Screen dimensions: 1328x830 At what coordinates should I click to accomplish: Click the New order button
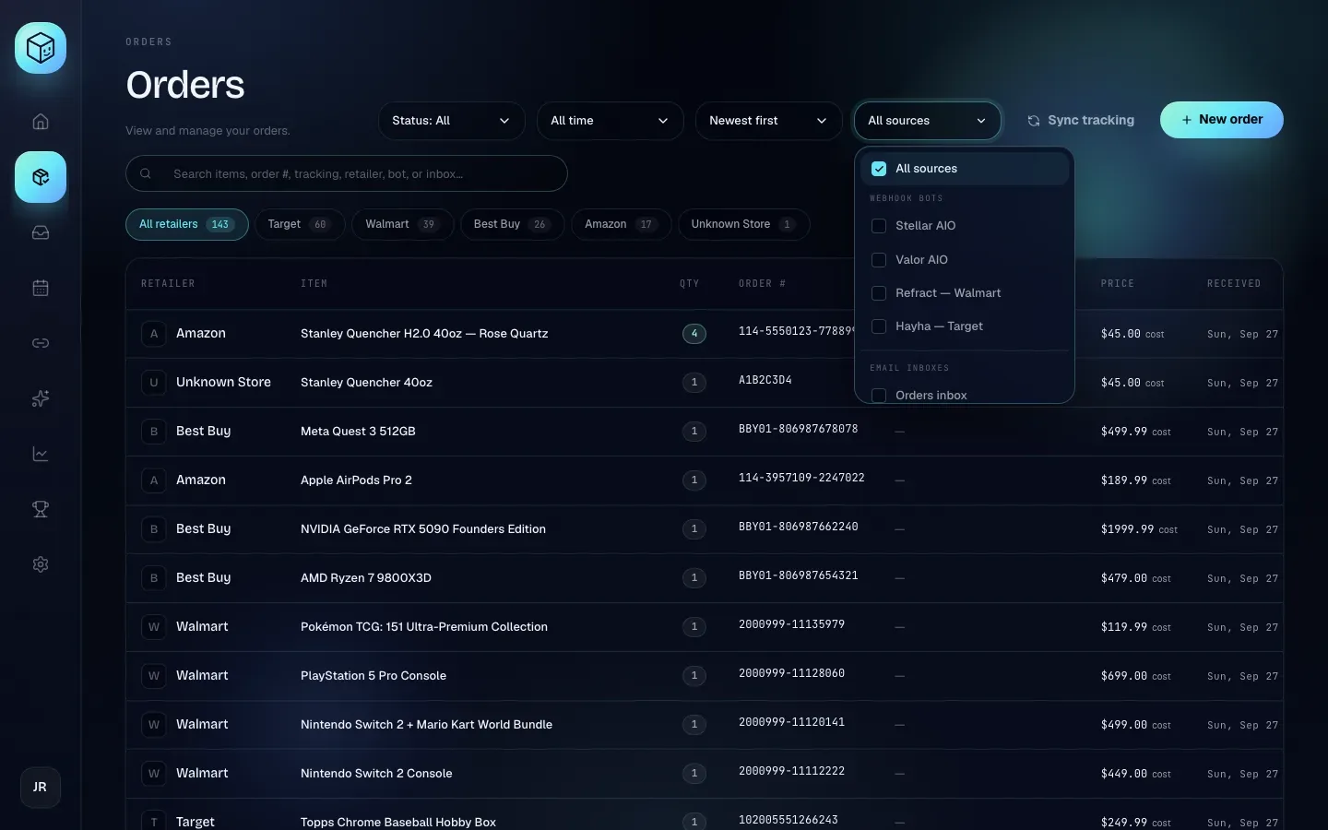(x=1222, y=120)
